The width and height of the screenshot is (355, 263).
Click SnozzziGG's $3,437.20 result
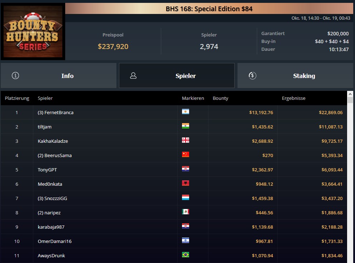tap(332, 198)
